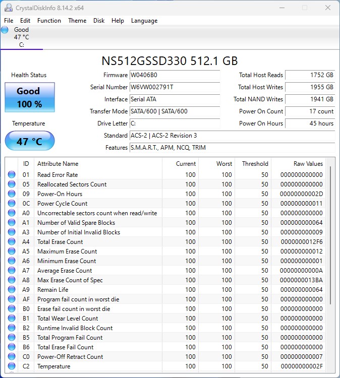Click status orb for Temperature attribute row
Screen dimensions: 340x378
pyautogui.click(x=12, y=366)
